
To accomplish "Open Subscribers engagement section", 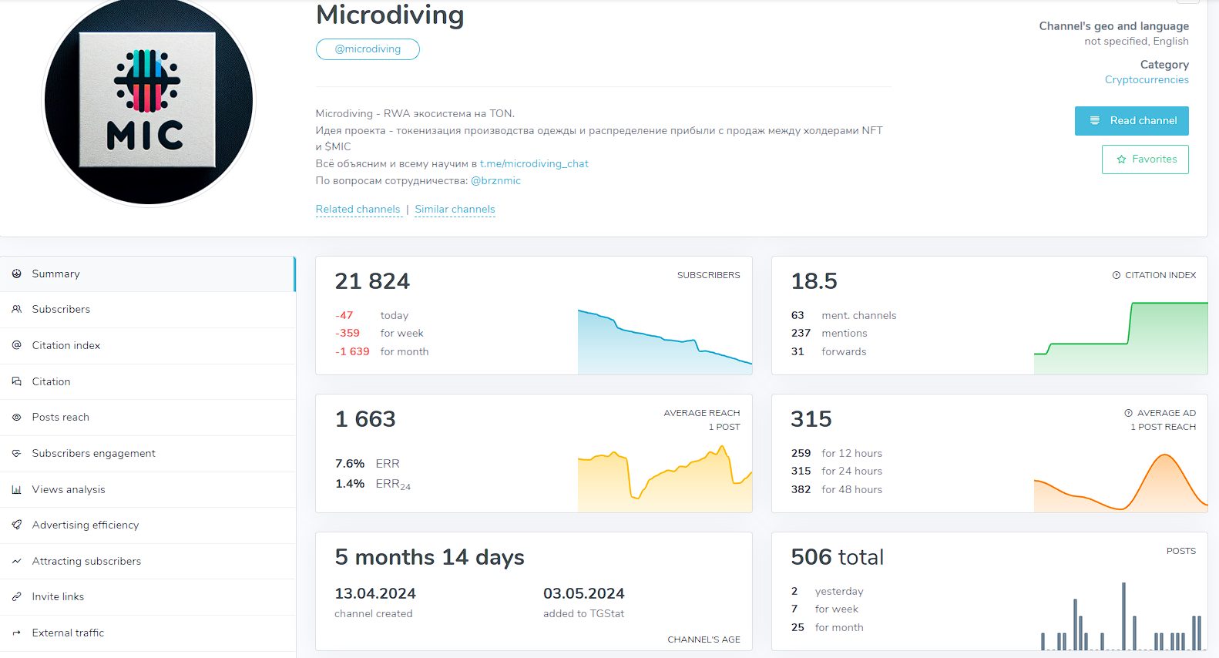I will 147,453.
